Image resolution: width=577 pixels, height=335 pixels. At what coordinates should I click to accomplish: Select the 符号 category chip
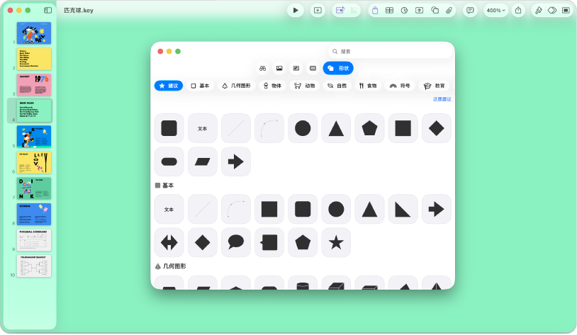(x=400, y=86)
